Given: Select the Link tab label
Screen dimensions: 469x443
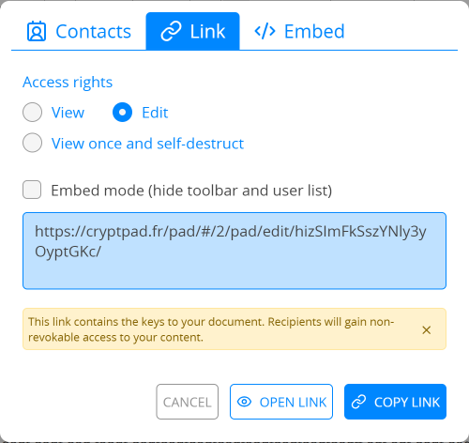Looking at the screenshot, I should pos(207,31).
